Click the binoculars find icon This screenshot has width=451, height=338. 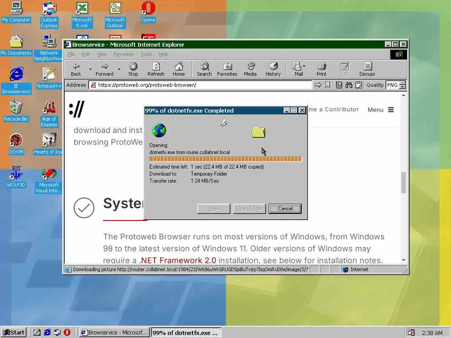click(349, 85)
